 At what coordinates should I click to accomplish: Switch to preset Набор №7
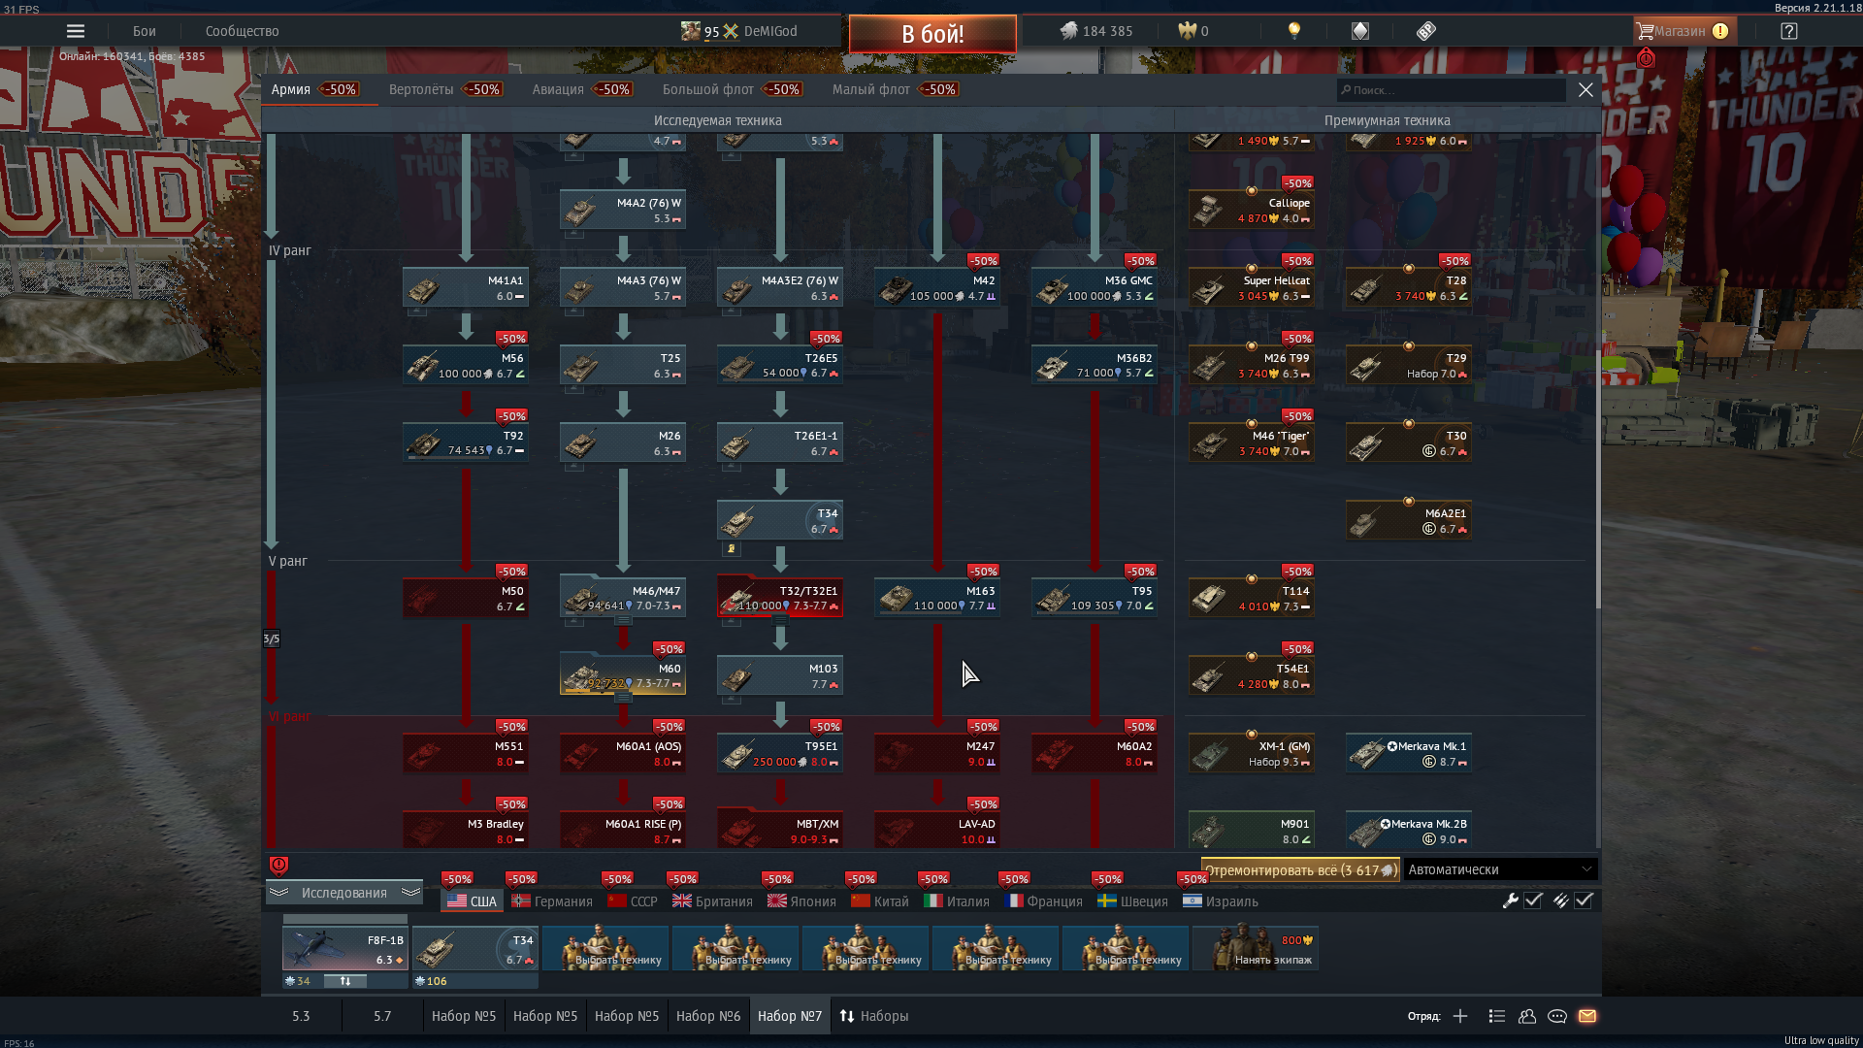790,1016
